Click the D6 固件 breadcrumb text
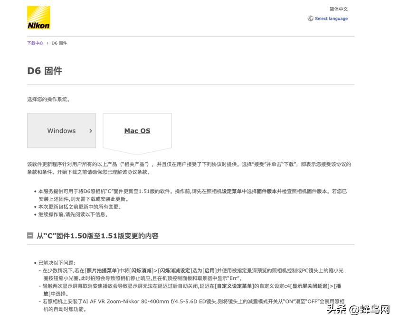The width and height of the screenshot is (399, 323). pyautogui.click(x=59, y=43)
